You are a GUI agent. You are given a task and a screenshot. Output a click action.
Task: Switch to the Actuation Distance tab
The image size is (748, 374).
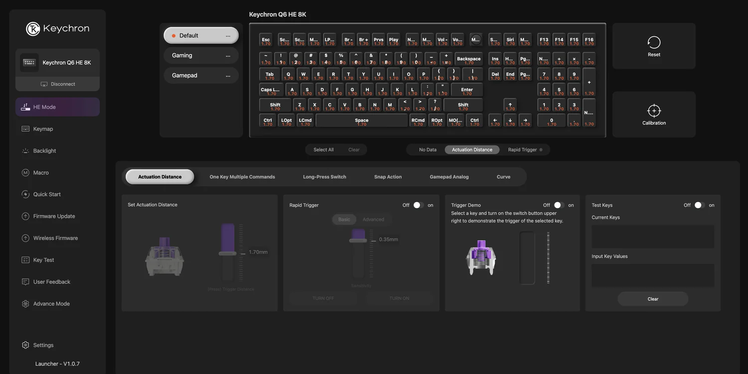tap(160, 177)
